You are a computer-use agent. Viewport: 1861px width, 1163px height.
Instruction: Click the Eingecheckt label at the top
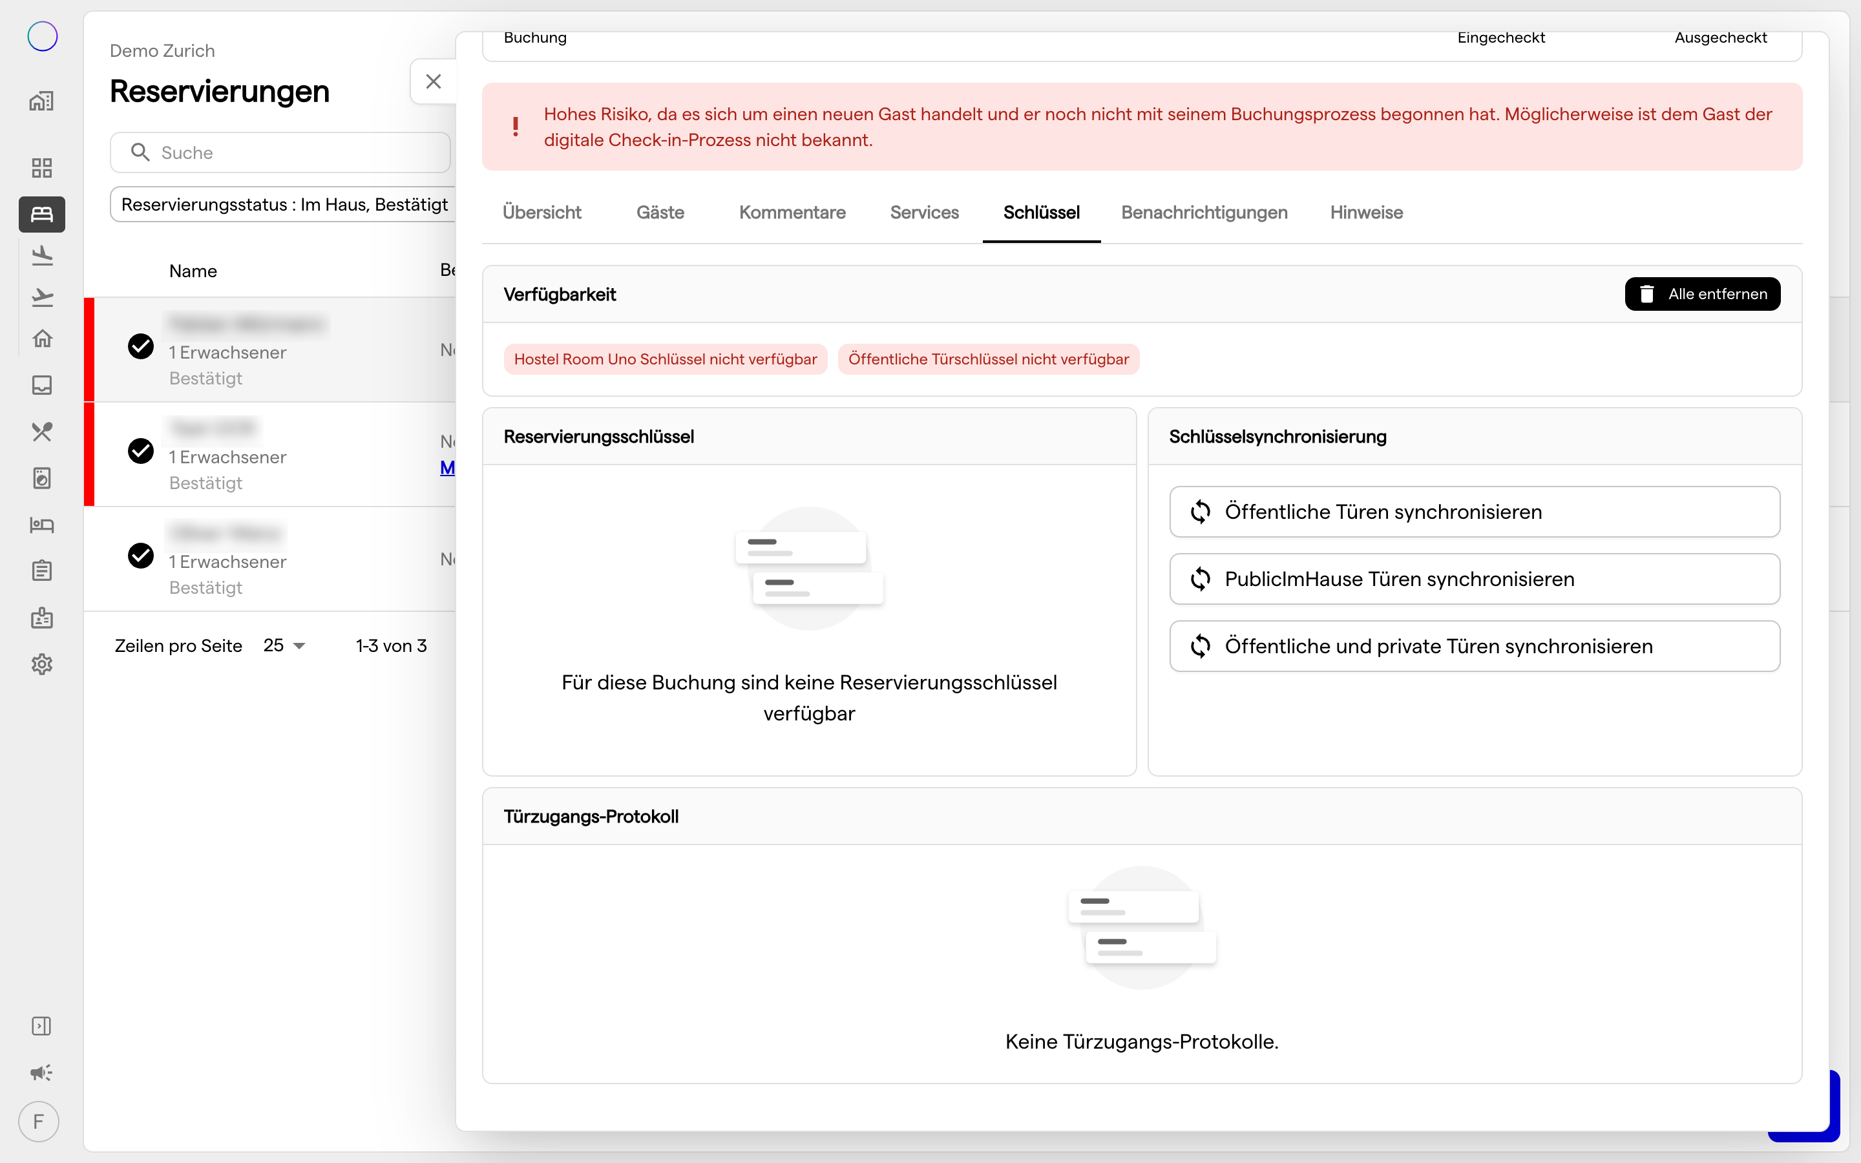point(1501,37)
